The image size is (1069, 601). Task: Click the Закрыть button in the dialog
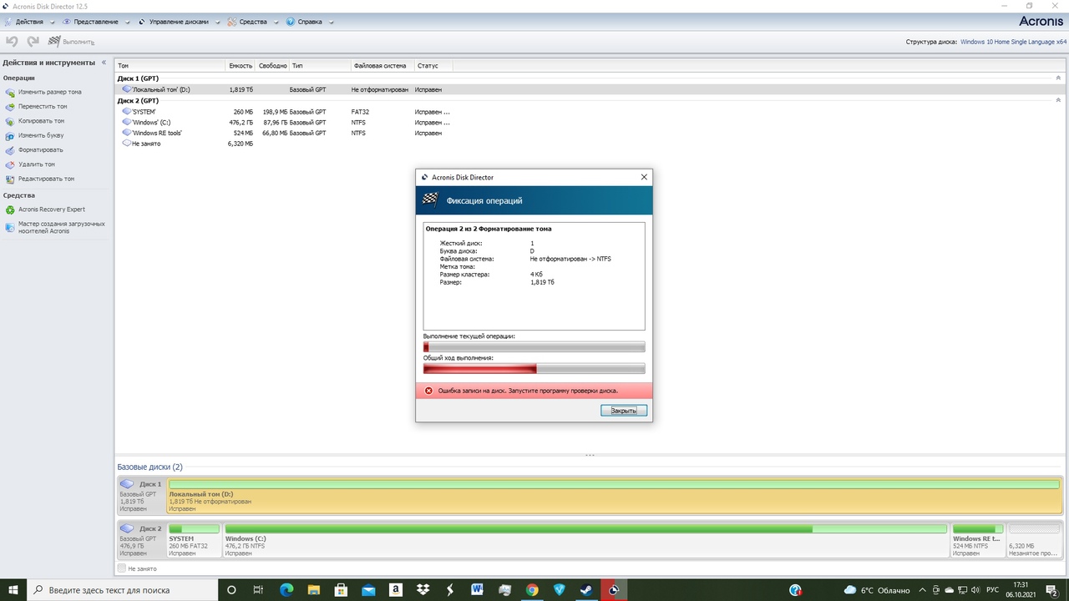point(624,411)
